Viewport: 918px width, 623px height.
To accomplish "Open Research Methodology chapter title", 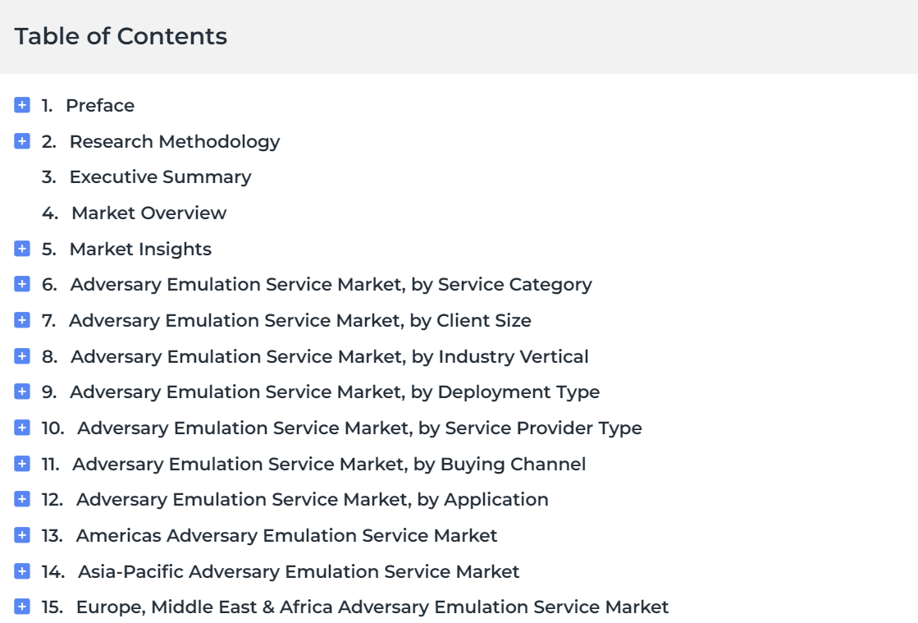I will (174, 141).
